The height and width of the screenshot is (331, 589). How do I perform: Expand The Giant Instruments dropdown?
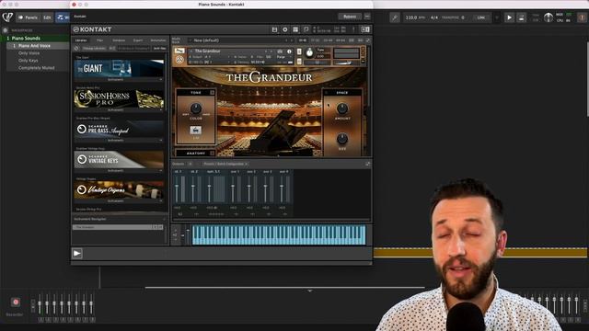pos(119,80)
